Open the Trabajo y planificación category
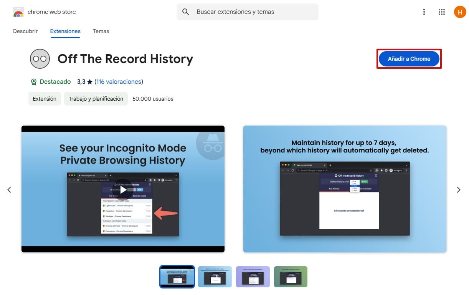The height and width of the screenshot is (295, 469). (96, 99)
